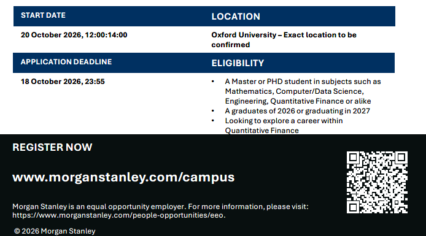The height and width of the screenshot is (236, 426).
Task: Click the Master or PHD student bullet
Action: (x=303, y=91)
